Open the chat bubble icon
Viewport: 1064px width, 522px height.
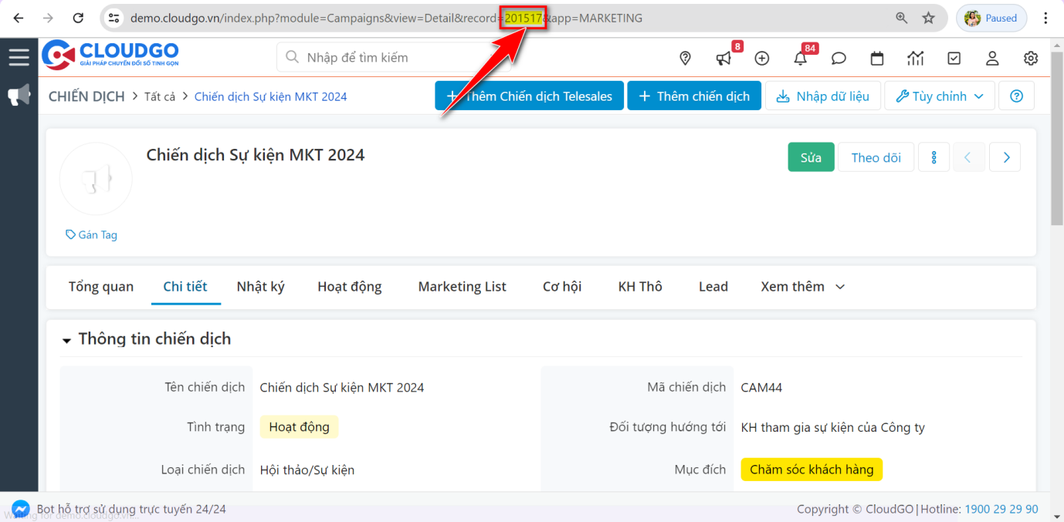coord(839,58)
